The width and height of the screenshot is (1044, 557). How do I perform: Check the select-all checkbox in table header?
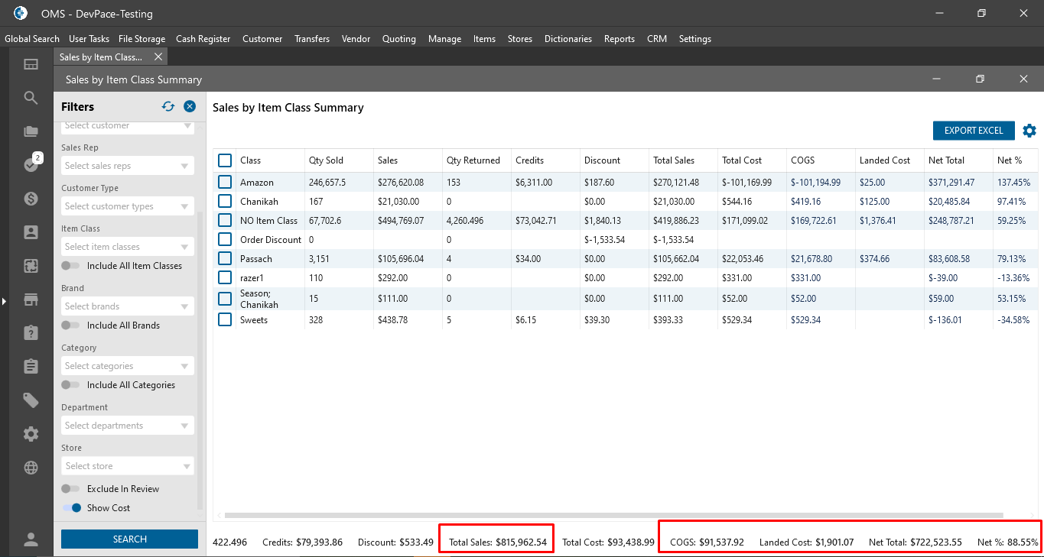click(x=225, y=160)
